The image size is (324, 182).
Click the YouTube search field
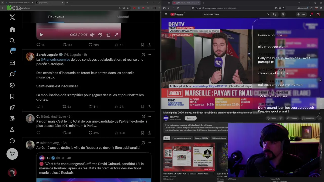point(235,14)
